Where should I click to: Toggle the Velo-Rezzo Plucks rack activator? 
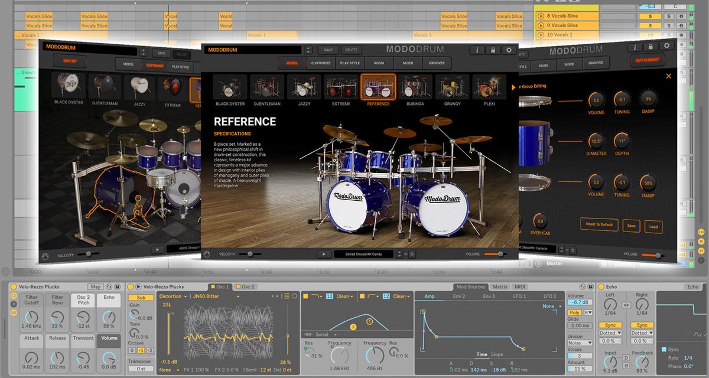coord(14,286)
